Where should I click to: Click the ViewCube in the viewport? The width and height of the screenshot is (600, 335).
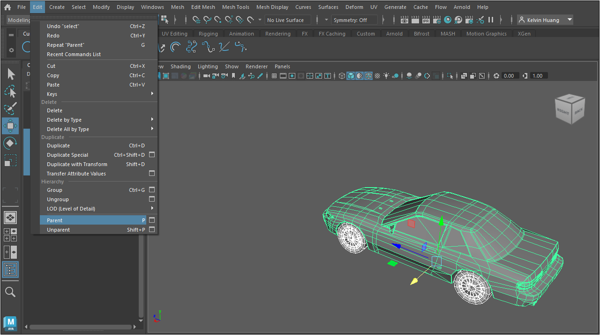(x=570, y=110)
